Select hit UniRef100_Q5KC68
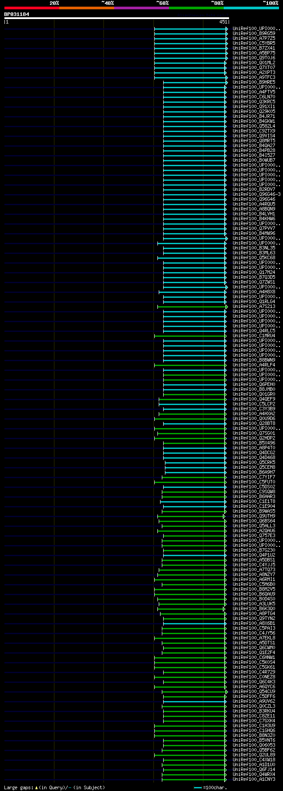Viewport: 283px width, 791px height. tap(254, 257)
